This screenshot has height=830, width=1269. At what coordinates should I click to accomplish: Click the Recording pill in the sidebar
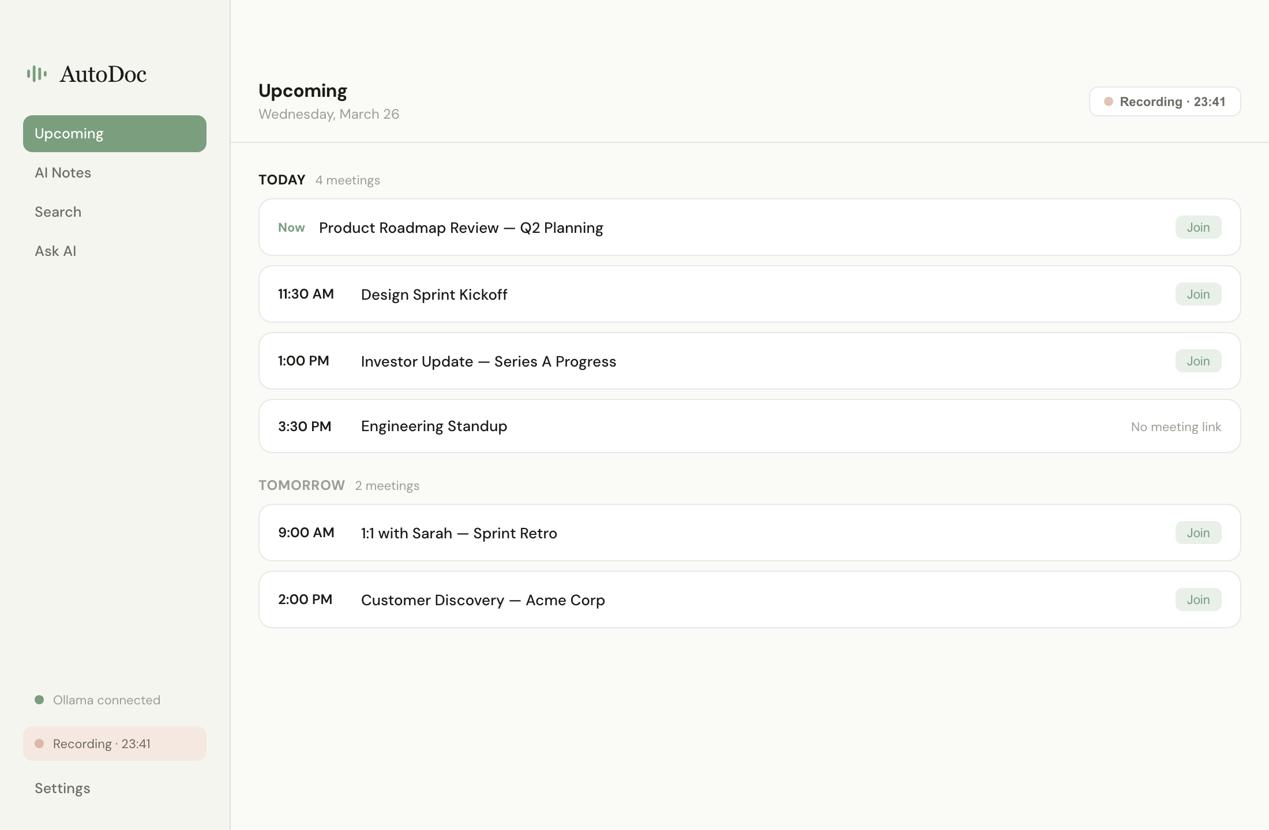coord(114,744)
